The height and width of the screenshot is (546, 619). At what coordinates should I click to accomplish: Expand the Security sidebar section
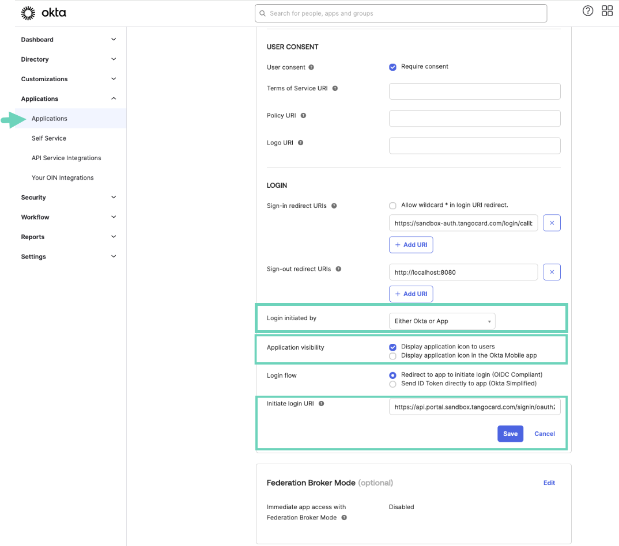69,198
